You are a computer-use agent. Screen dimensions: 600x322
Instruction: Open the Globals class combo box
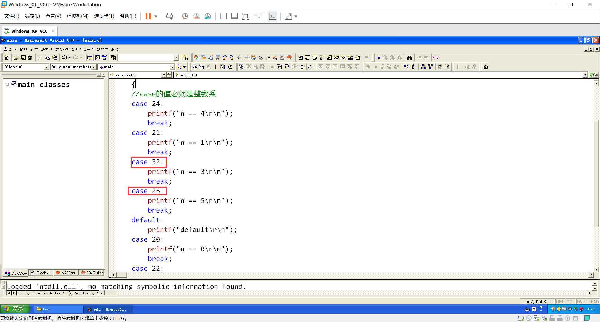26,67
